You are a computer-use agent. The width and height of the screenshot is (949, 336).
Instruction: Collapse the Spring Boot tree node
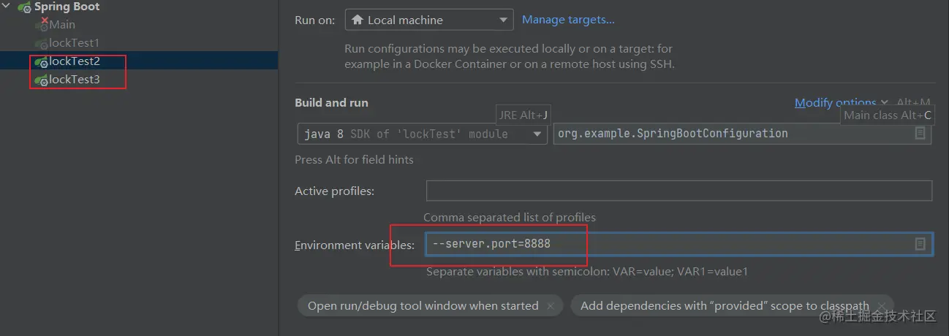pos(8,7)
